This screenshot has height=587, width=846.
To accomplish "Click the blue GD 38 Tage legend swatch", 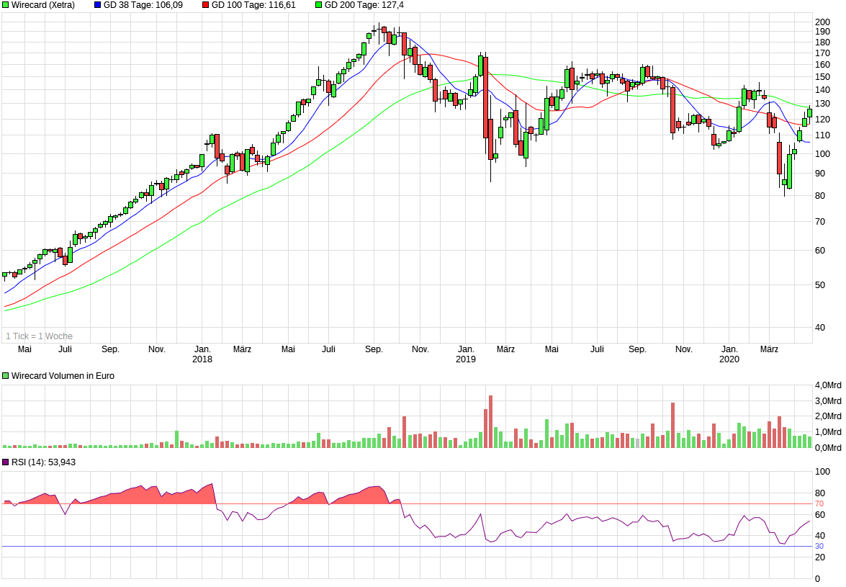I will tap(98, 5).
